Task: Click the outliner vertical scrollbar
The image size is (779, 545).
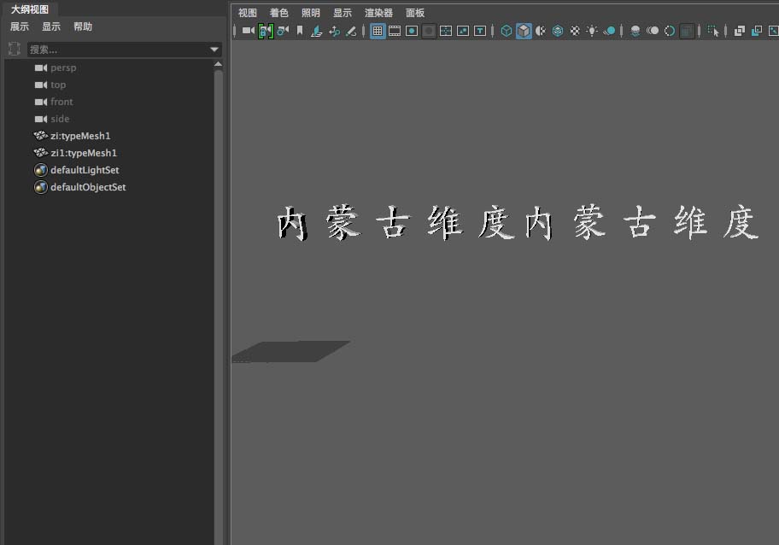Action: (218, 307)
